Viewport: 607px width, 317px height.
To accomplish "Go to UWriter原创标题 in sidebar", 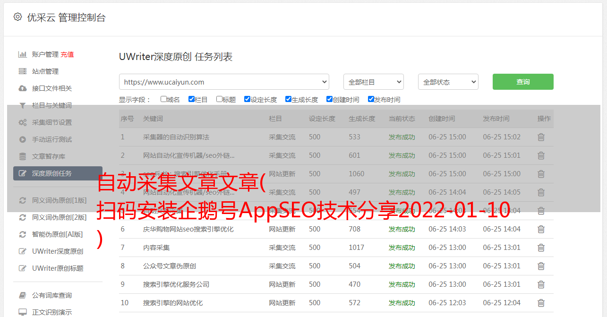I will click(x=58, y=268).
